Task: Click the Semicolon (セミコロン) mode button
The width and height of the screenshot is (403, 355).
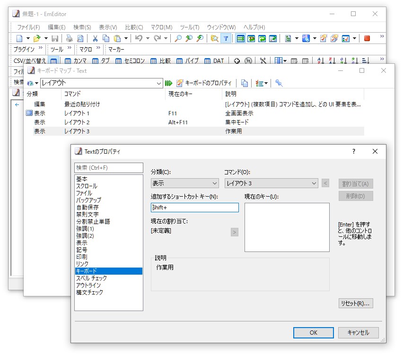Action: (130, 61)
